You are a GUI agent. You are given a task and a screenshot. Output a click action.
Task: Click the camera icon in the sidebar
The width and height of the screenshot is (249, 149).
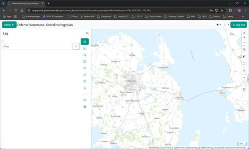pyautogui.click(x=85, y=100)
